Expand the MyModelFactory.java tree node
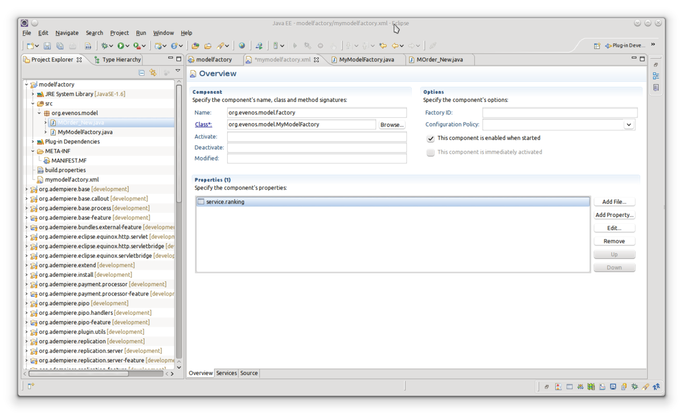 (46, 132)
